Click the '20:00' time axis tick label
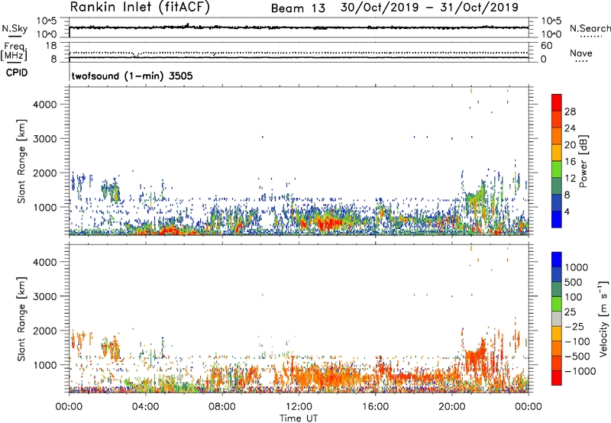Screen dimensions: 611x423 (452, 407)
